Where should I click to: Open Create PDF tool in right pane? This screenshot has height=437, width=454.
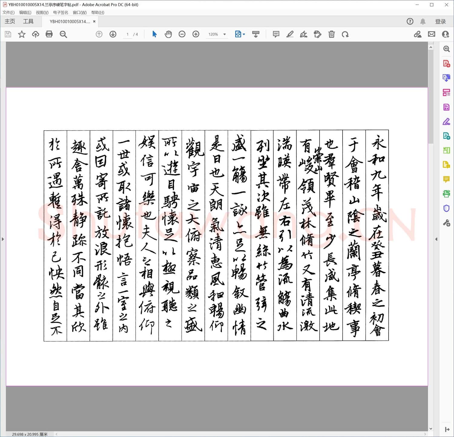pyautogui.click(x=446, y=64)
